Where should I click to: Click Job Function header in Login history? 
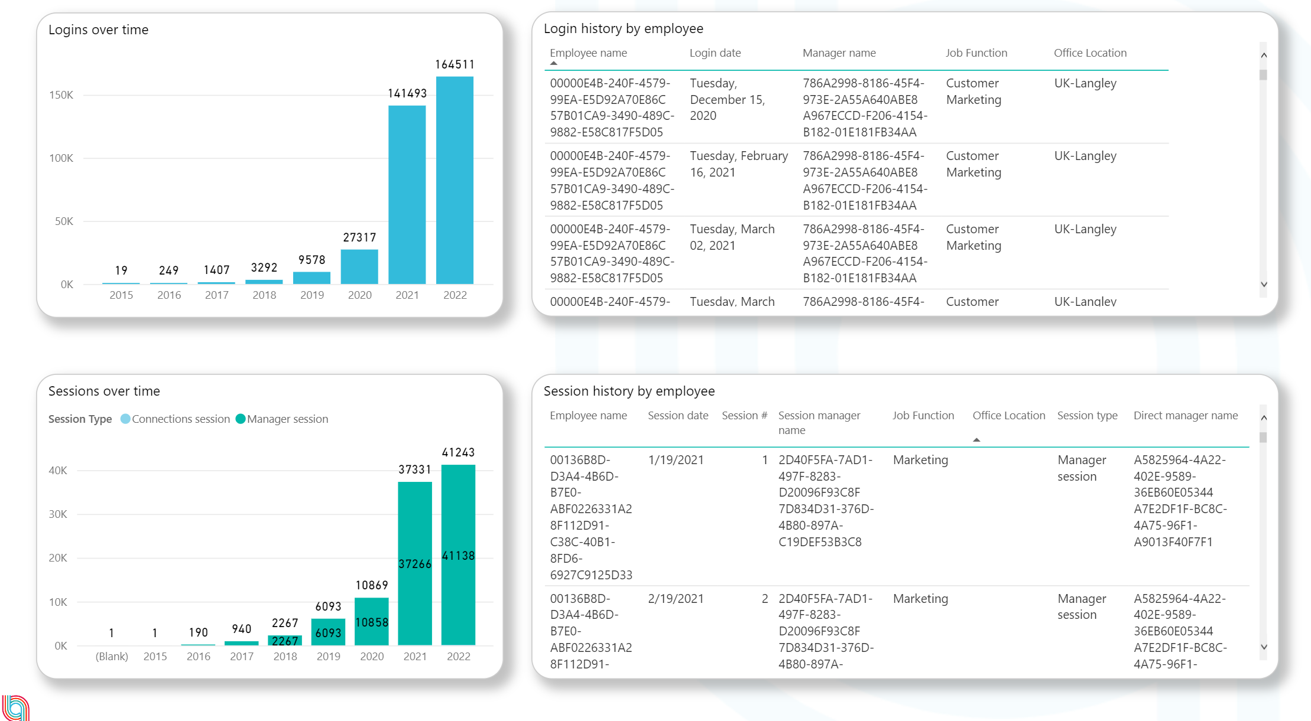976,53
